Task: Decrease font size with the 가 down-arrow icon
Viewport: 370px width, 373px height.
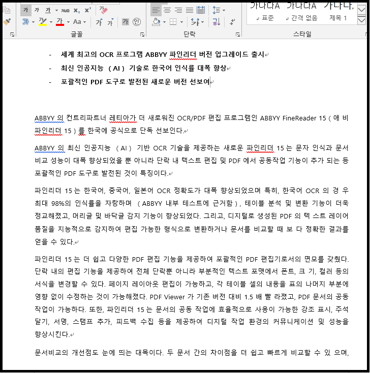Action: coord(110,22)
